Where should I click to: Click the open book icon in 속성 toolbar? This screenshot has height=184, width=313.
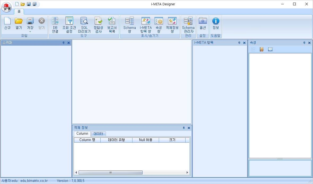[x=270, y=49]
